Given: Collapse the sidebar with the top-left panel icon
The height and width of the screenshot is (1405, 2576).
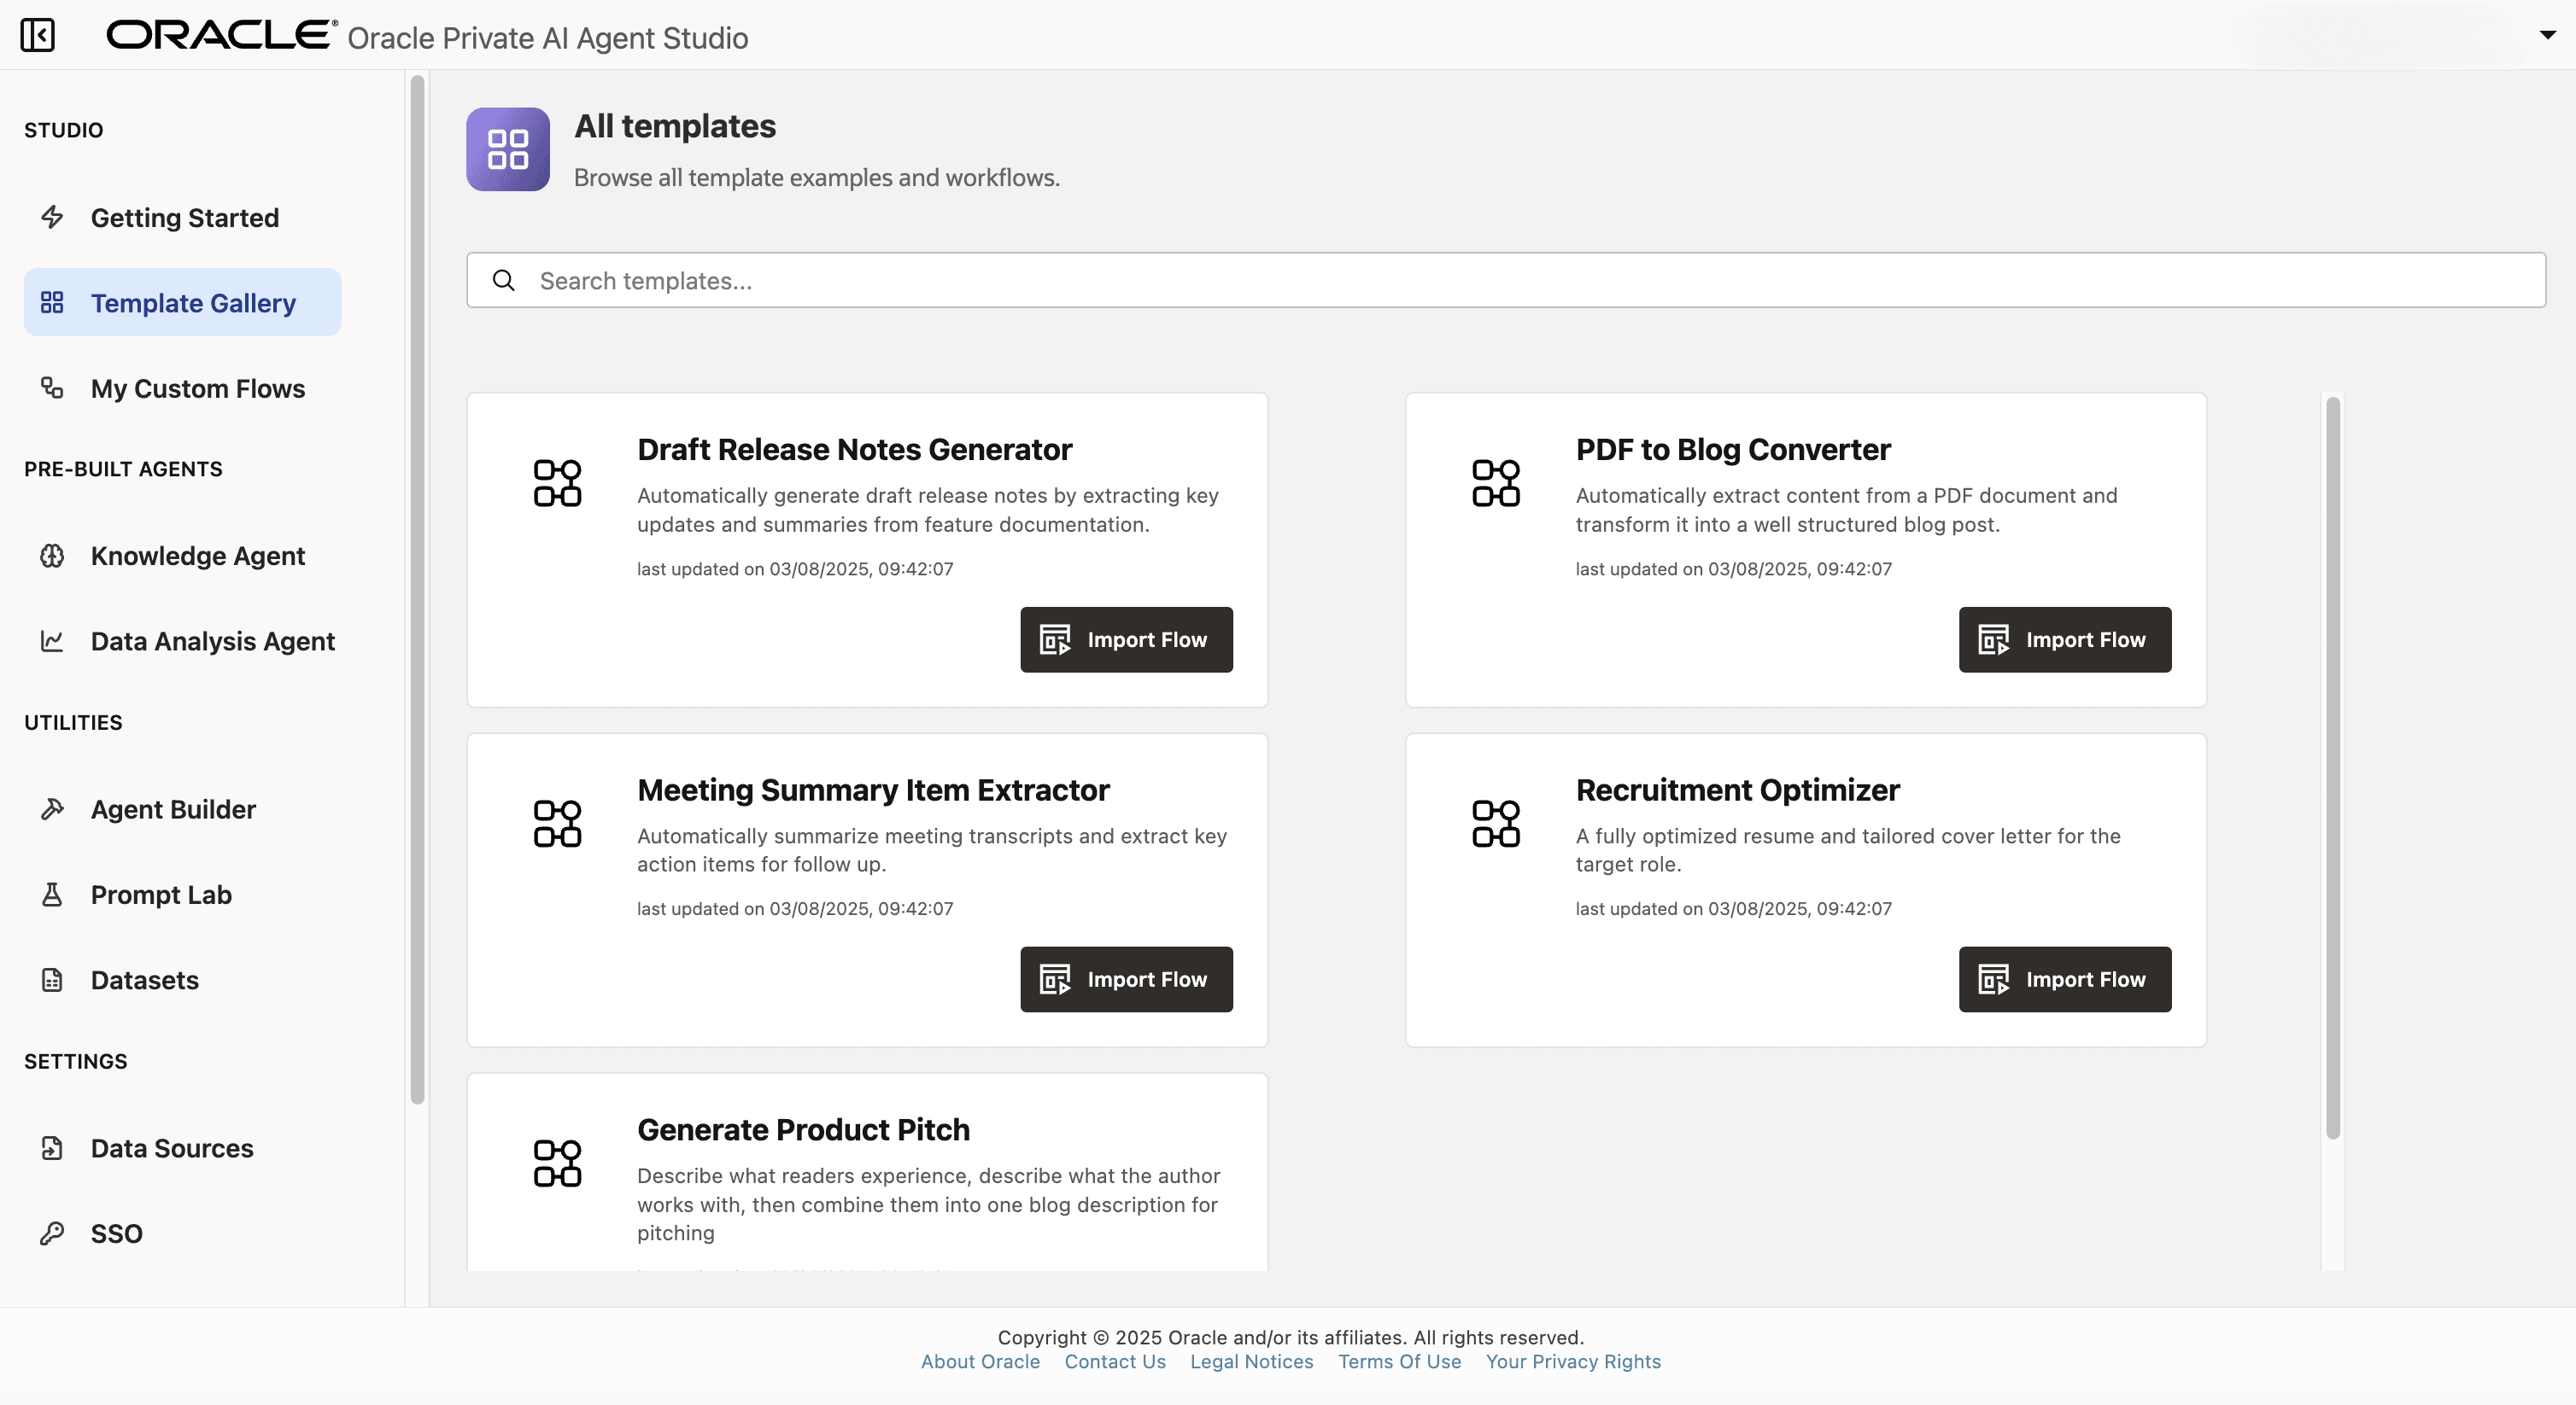Looking at the screenshot, I should [37, 35].
